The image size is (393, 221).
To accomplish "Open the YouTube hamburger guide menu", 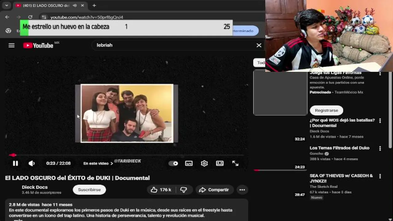I will (11, 45).
